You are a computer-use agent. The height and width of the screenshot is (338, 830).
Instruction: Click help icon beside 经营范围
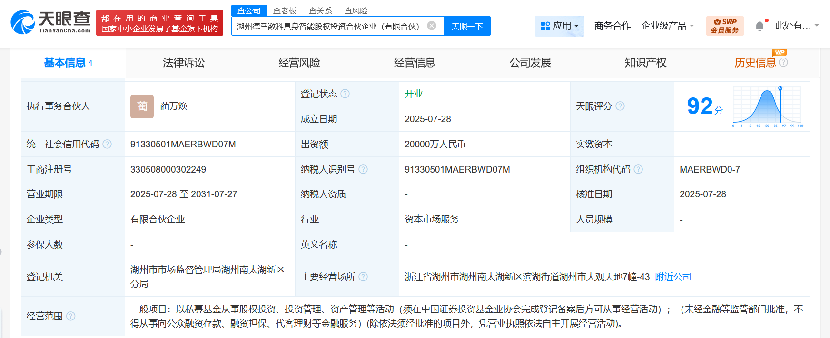click(71, 316)
